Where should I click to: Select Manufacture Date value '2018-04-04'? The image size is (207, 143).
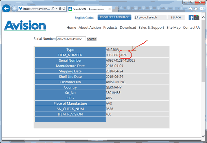pos(115,66)
